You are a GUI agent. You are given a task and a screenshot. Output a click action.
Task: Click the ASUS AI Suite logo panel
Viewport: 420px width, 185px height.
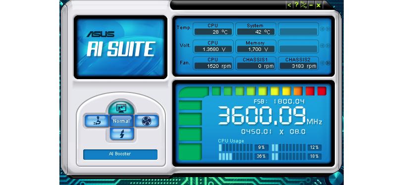pyautogui.click(x=120, y=47)
